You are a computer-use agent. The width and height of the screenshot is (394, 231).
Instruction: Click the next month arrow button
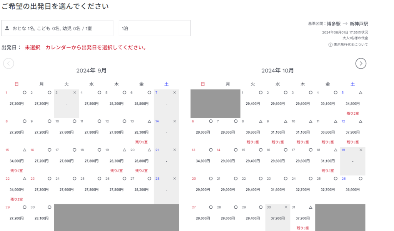[x=361, y=64]
